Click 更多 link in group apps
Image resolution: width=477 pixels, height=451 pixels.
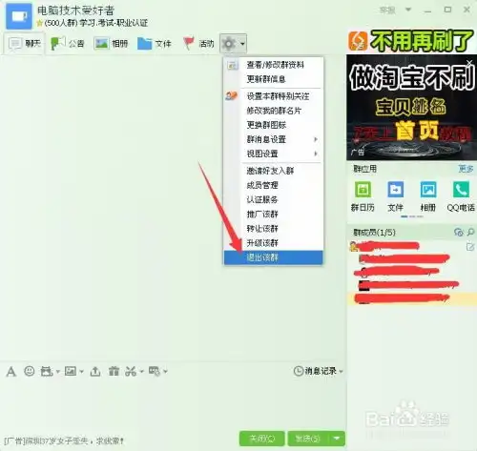(466, 169)
